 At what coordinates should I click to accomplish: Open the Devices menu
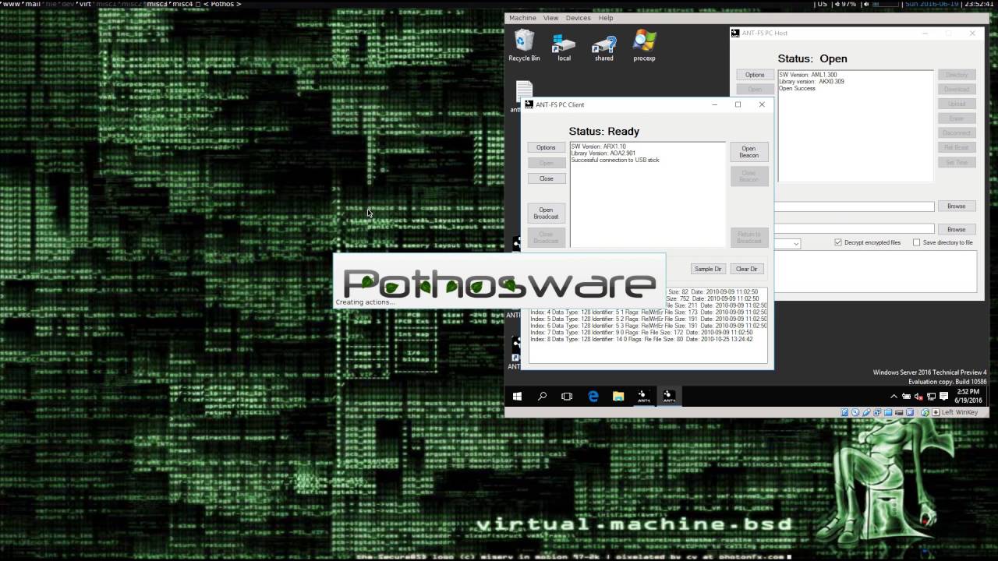coord(578,18)
